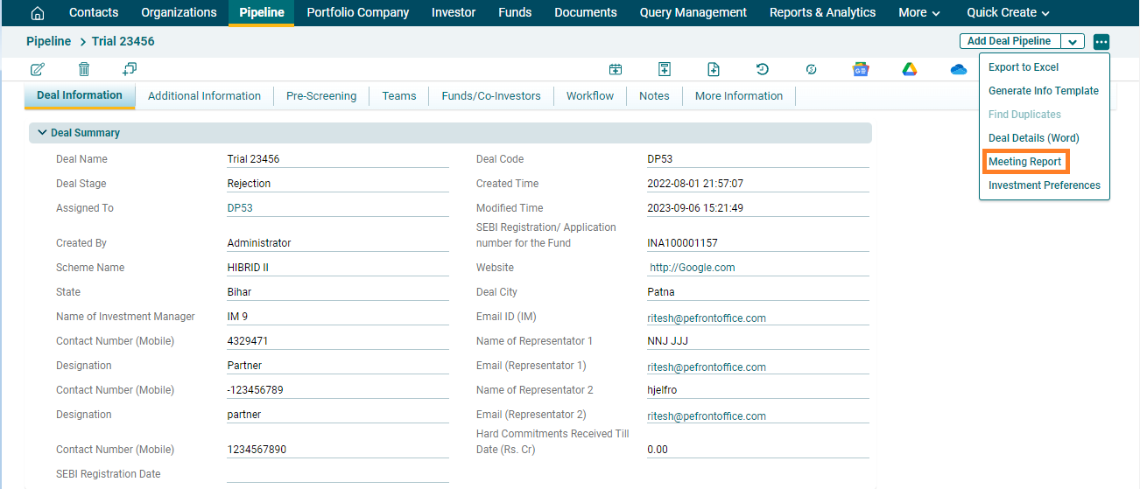This screenshot has width=1140, height=489.
Task: Click the home icon in navigation bar
Action: click(x=38, y=13)
